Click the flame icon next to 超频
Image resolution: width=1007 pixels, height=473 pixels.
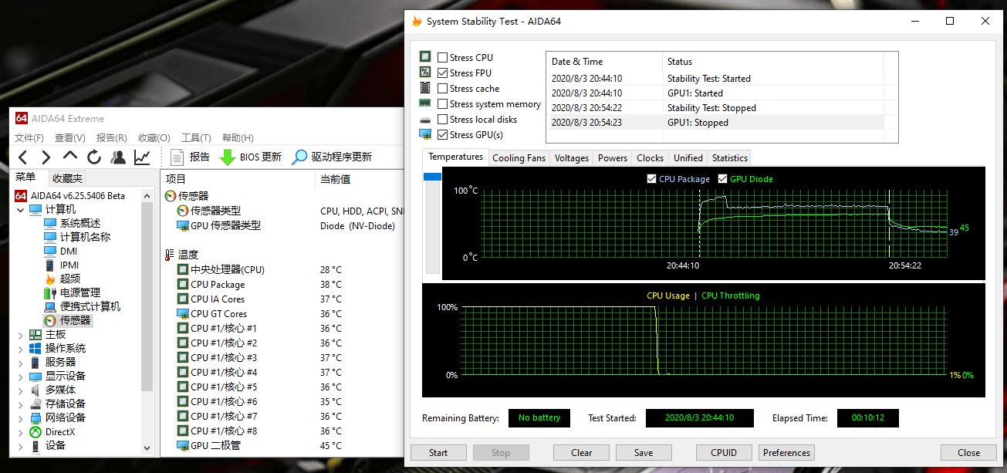coord(50,279)
